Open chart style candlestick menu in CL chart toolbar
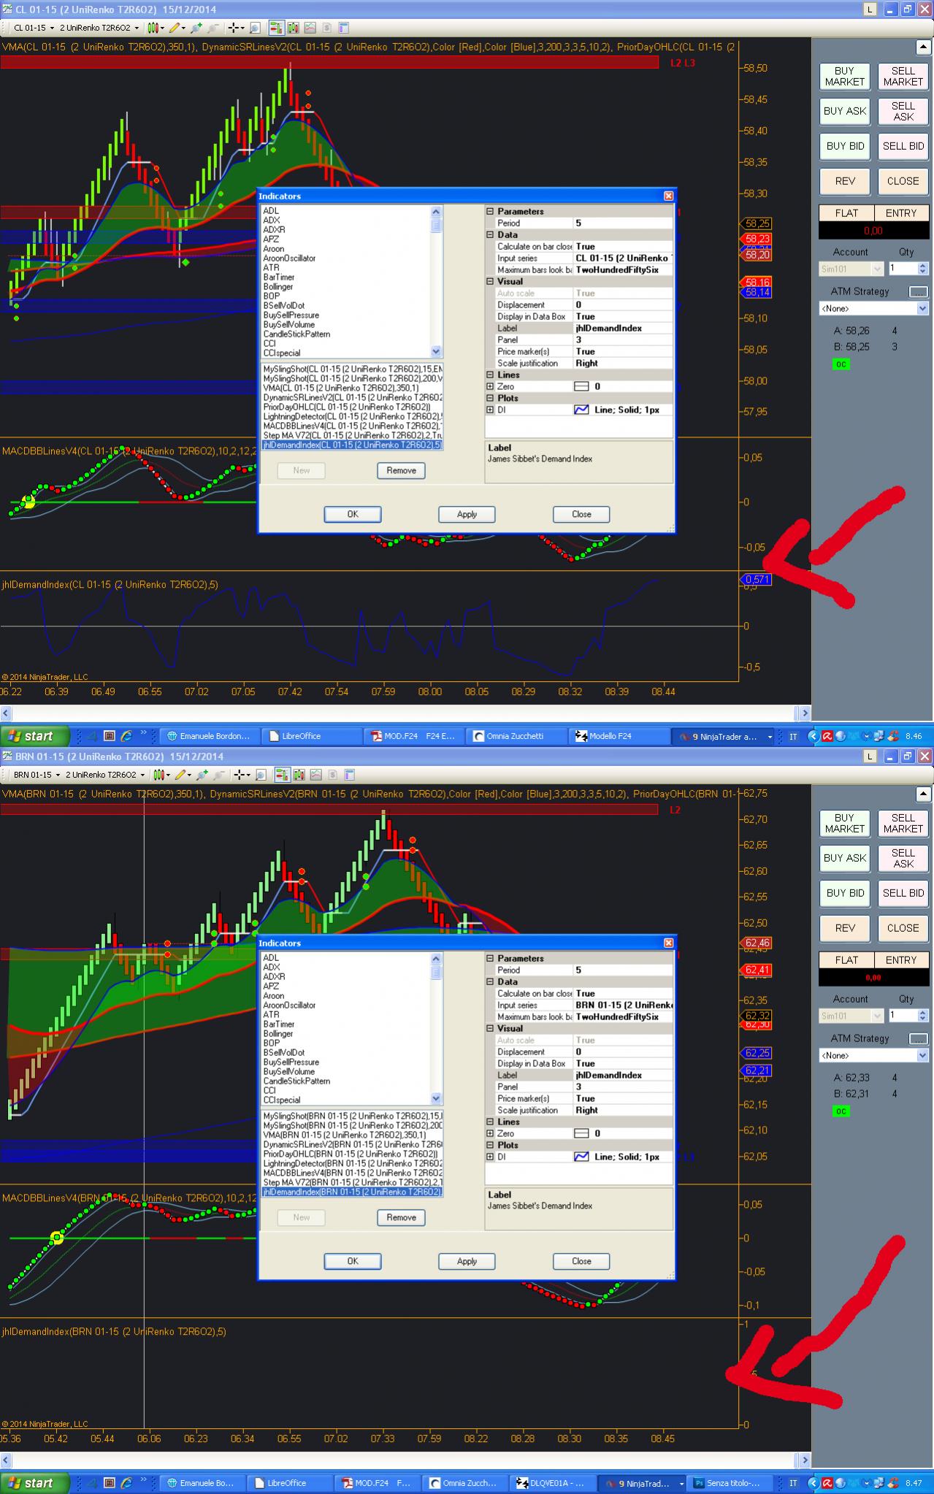The width and height of the screenshot is (934, 1494). coord(156,28)
